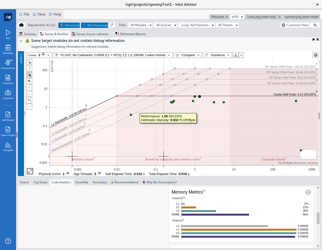Open the Guidance dropdown

click(x=217, y=55)
